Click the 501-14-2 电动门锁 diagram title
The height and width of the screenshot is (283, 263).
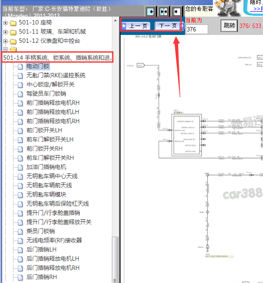coord(148,36)
